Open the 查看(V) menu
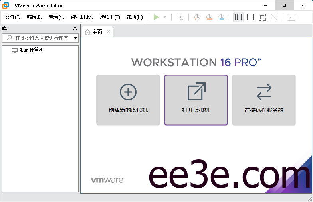Viewport: 313px width, 202px height. (x=57, y=17)
